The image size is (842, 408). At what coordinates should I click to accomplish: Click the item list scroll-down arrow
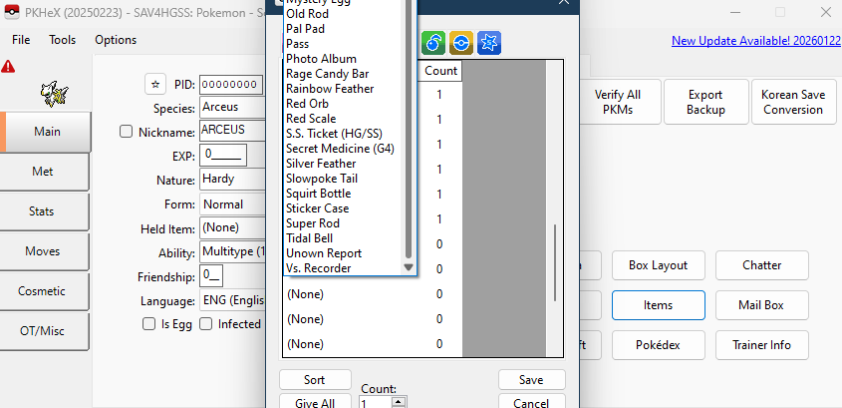[409, 266]
